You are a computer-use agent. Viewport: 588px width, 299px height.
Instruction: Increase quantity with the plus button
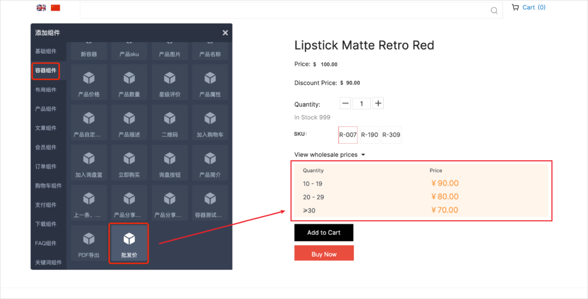[x=378, y=104]
